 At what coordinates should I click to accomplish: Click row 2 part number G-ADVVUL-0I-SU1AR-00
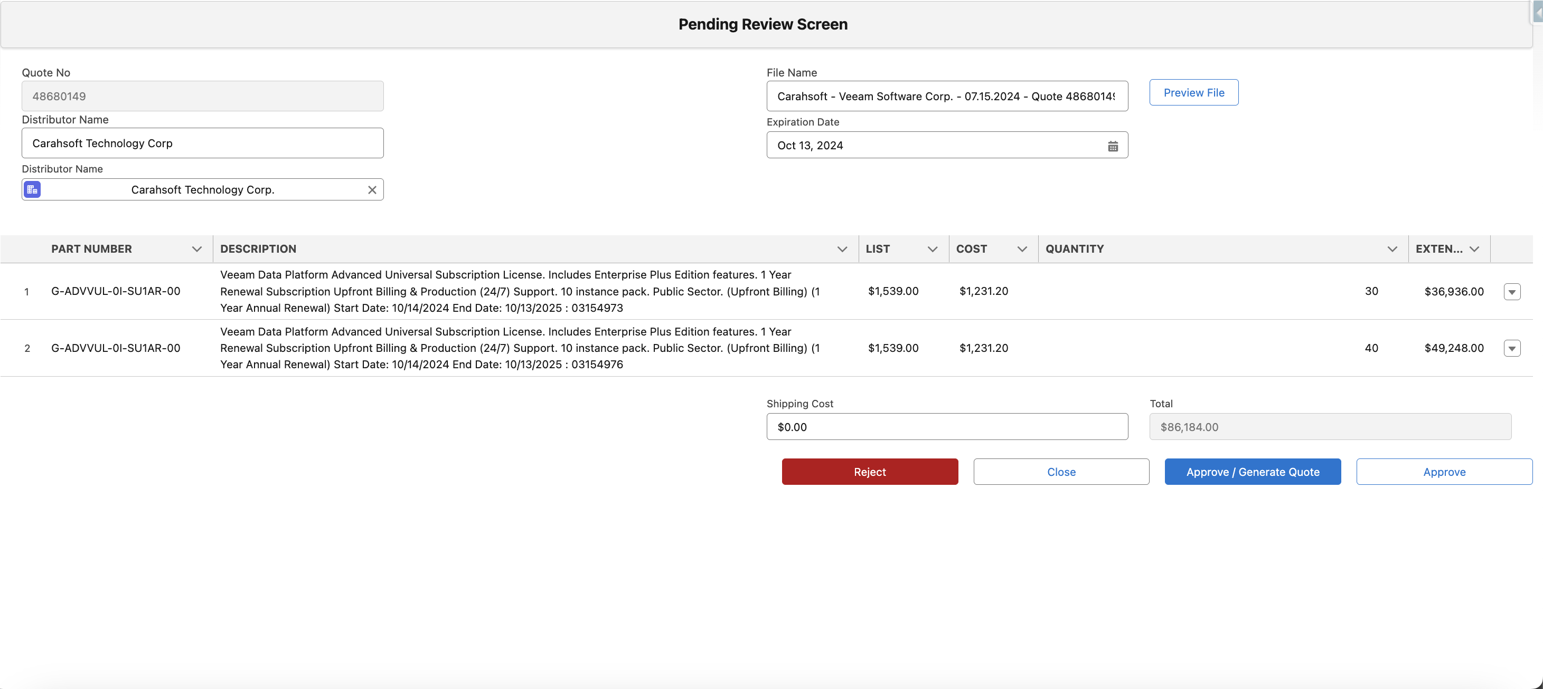pos(116,348)
